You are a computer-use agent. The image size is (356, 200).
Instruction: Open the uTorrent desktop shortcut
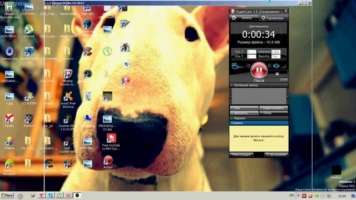pyautogui.click(x=29, y=31)
